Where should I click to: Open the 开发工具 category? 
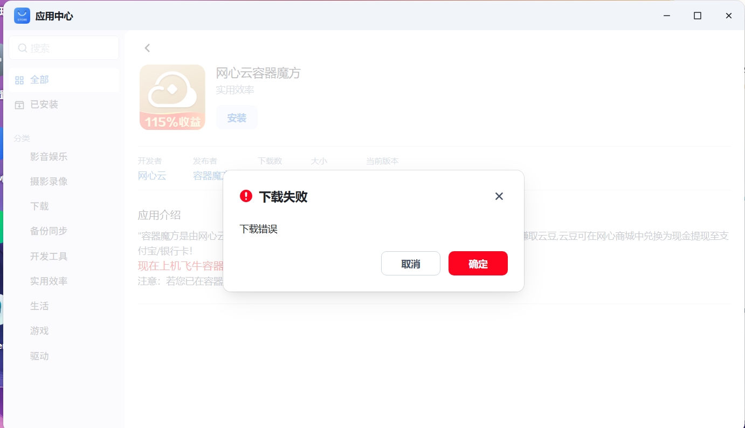pyautogui.click(x=49, y=257)
